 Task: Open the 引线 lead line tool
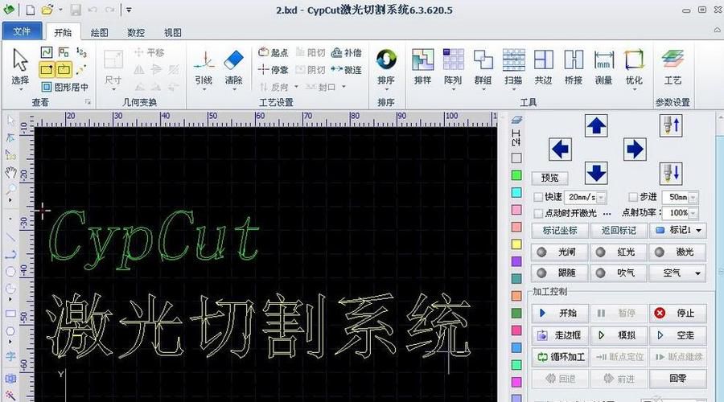(204, 68)
